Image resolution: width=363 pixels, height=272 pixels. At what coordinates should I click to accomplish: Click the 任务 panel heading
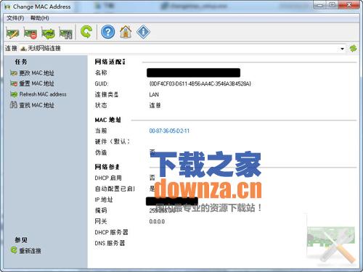[21, 62]
